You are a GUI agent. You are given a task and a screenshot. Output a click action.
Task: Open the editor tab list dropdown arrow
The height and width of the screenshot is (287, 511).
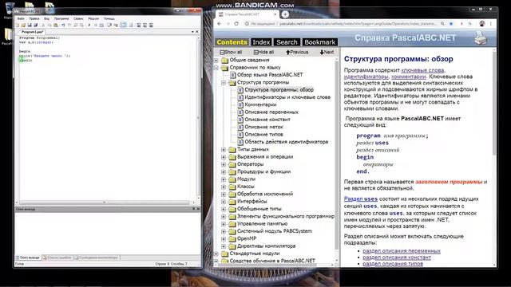tap(192, 32)
